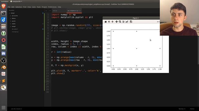199x111 pixels.
Task: Click the forward arrow in Figure 1 toolbar
Action: click(x=113, y=22)
